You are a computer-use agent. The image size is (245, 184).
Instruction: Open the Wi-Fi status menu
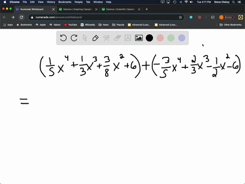(x=186, y=2)
